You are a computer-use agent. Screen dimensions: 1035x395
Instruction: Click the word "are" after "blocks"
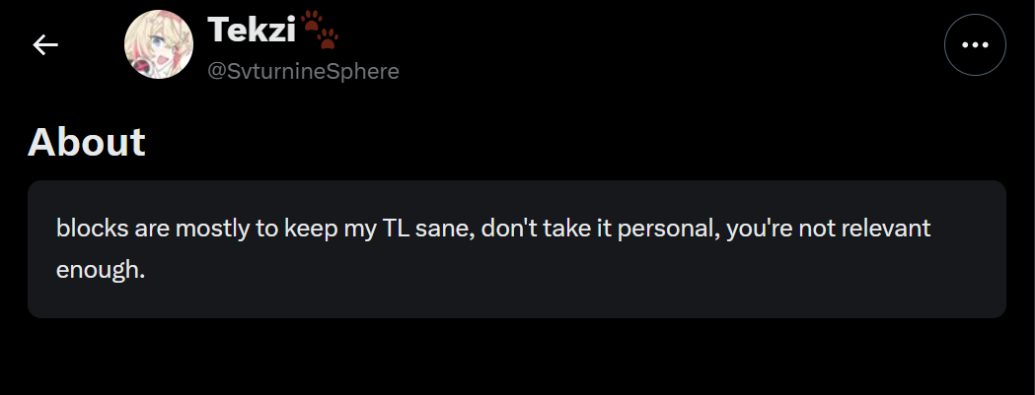[144, 229]
